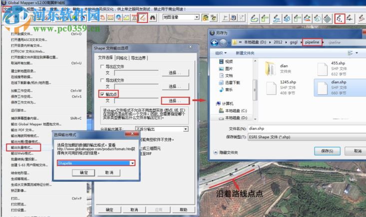
Task: Click the 3D figures icon after configuration icon
Action: click(x=213, y=18)
